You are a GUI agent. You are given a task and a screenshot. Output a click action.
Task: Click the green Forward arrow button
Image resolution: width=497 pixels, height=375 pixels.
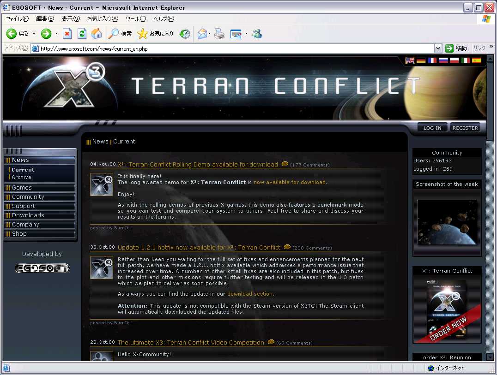click(x=46, y=34)
